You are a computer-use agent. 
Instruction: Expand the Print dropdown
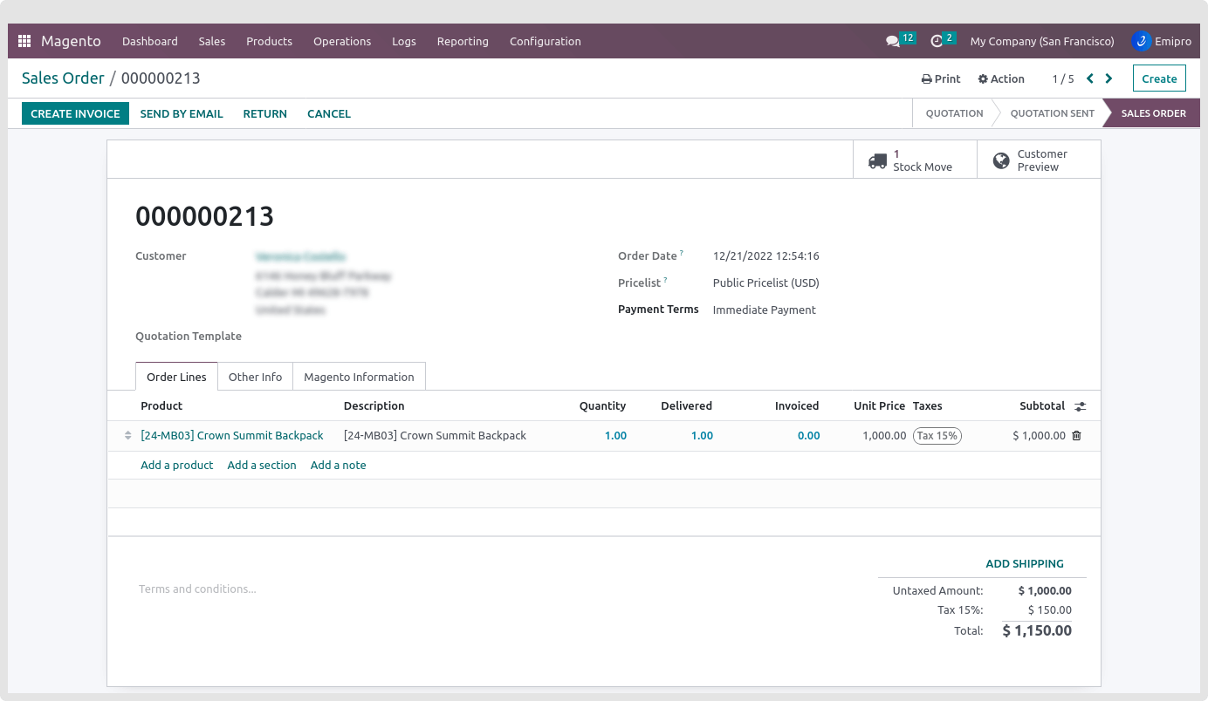(x=941, y=78)
